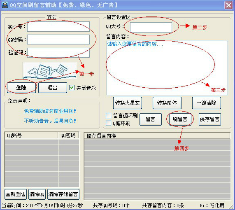Click the captcha image to refresh

pyautogui.click(x=50, y=70)
